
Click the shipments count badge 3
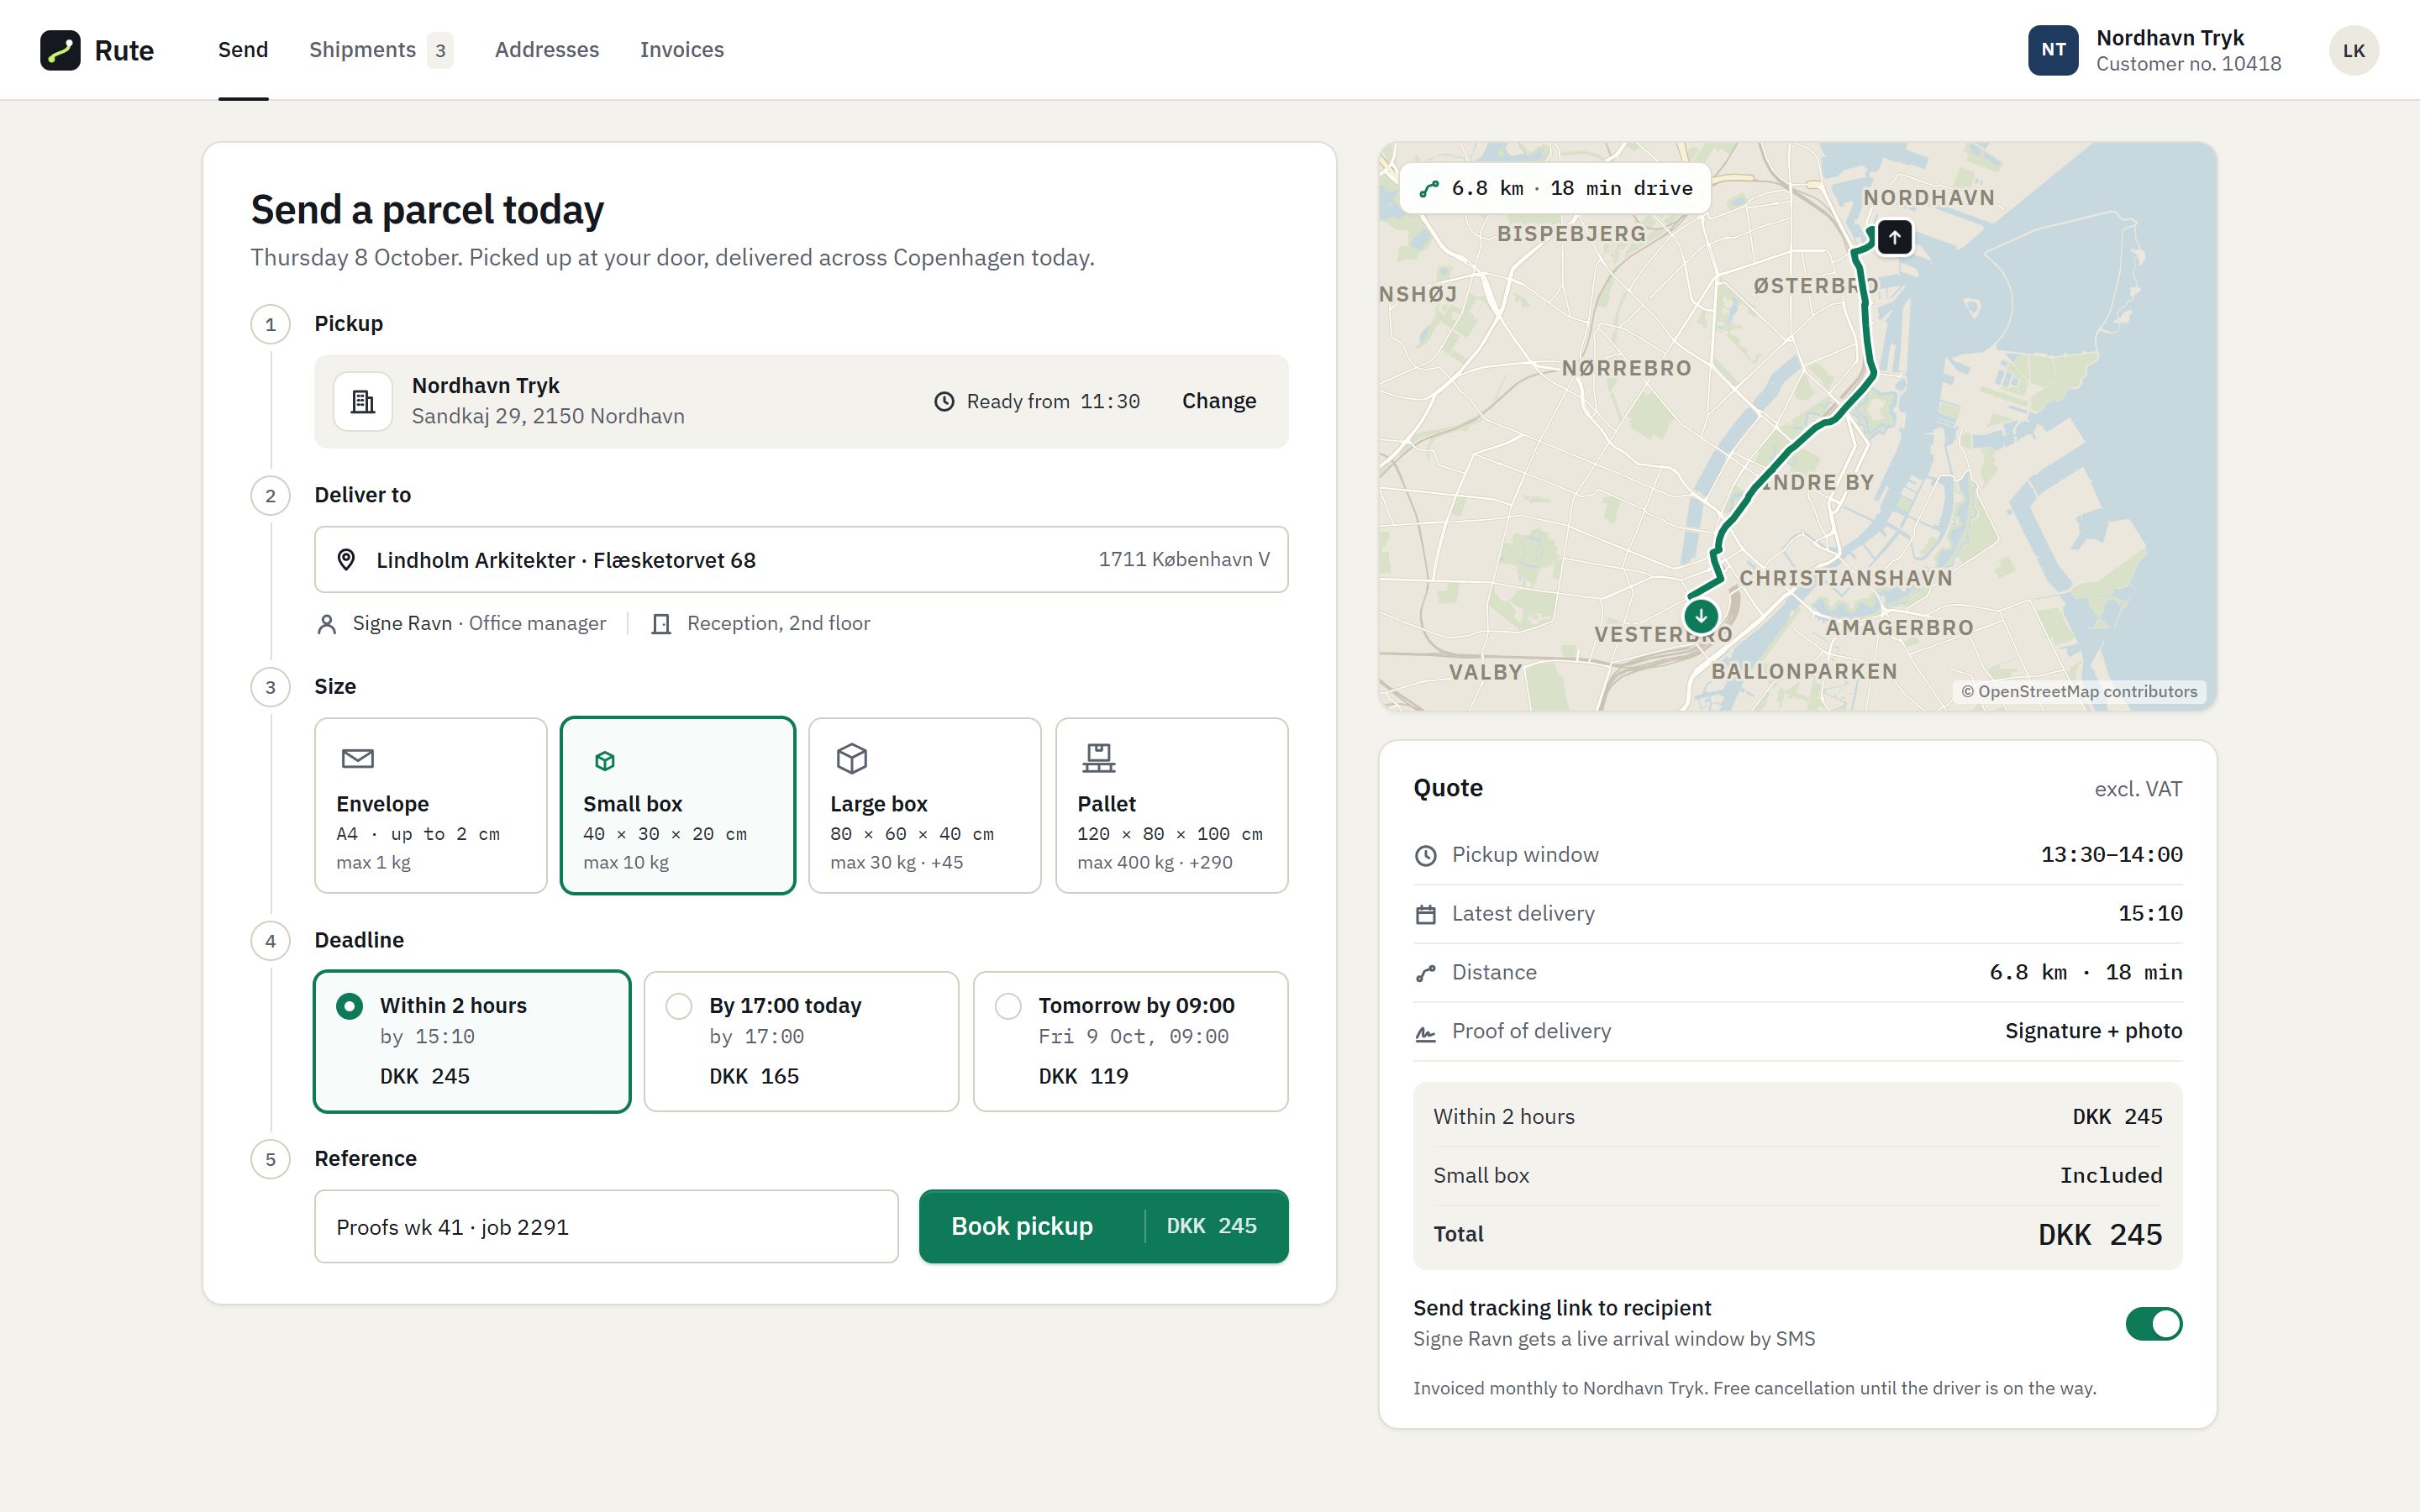tap(440, 50)
